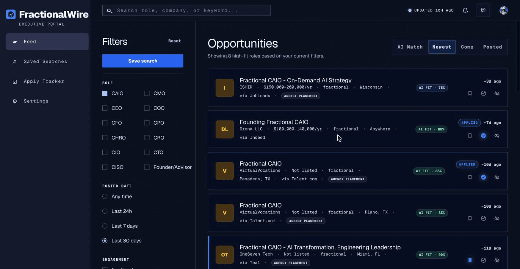520x269 pixels.
Task: Toggle applied check on Drona LLC role
Action: 483,136
